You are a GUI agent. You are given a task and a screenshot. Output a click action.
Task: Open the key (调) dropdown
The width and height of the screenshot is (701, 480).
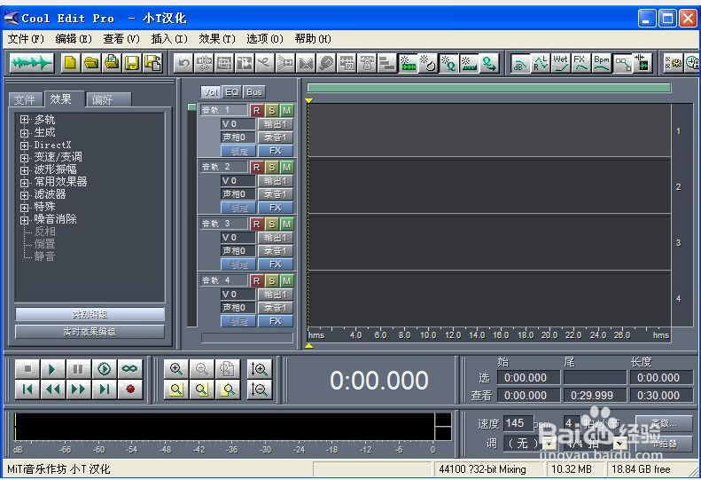(549, 444)
